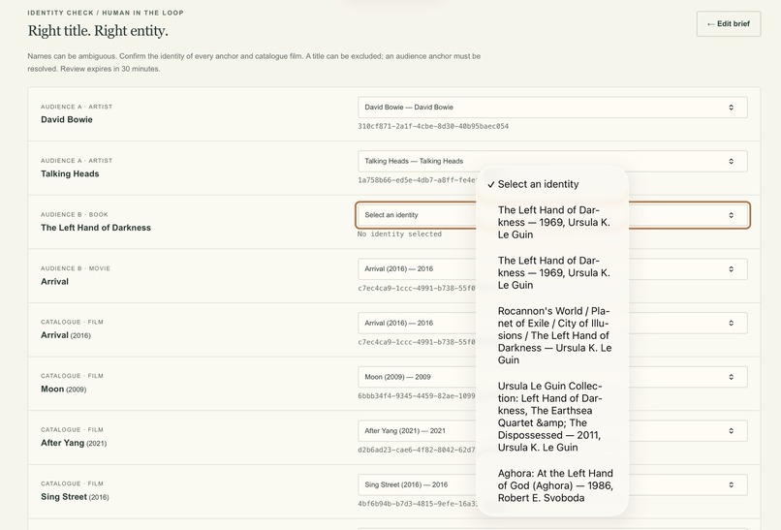Open the Catalogue film Arrival (2016) identity dropdown
The width and height of the screenshot is (781, 530).
[552, 323]
